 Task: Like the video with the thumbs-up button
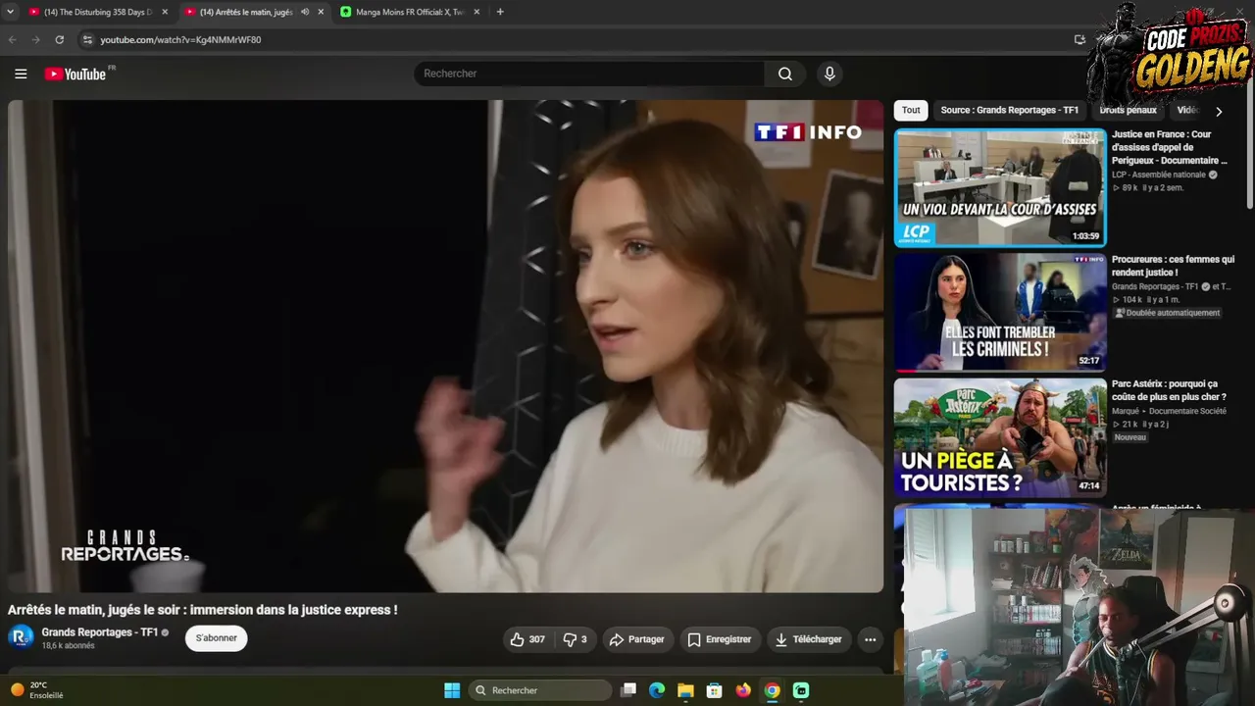[x=527, y=639]
